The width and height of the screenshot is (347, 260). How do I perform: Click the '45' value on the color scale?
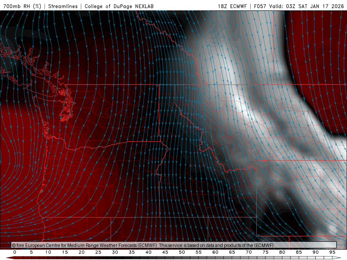(x=165, y=252)
